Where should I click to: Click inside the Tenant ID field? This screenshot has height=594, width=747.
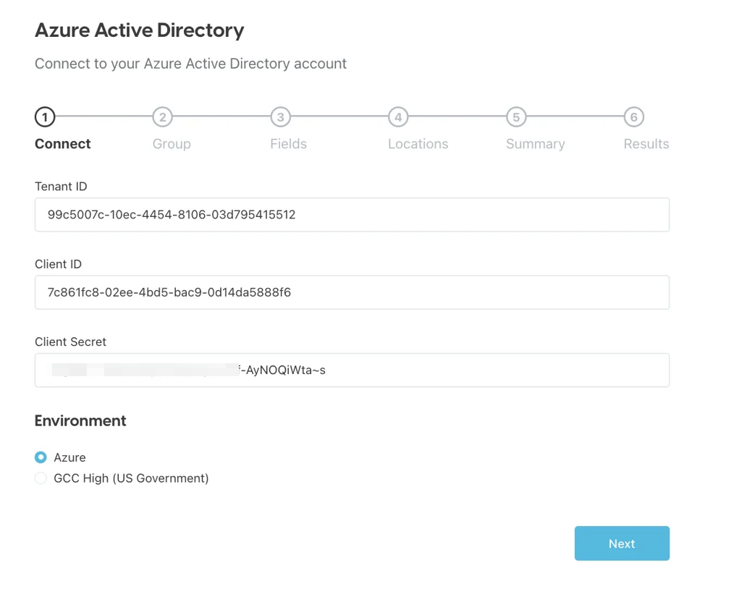(x=352, y=214)
